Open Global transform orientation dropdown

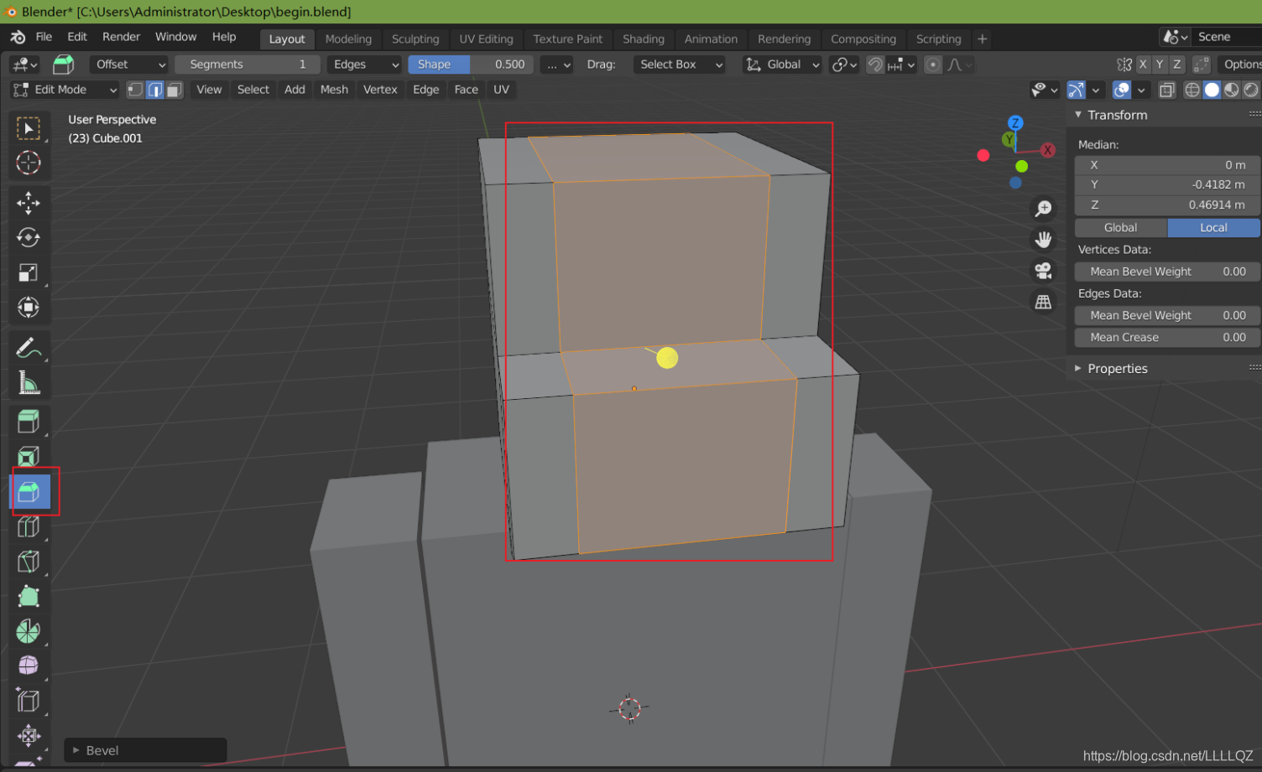782,65
